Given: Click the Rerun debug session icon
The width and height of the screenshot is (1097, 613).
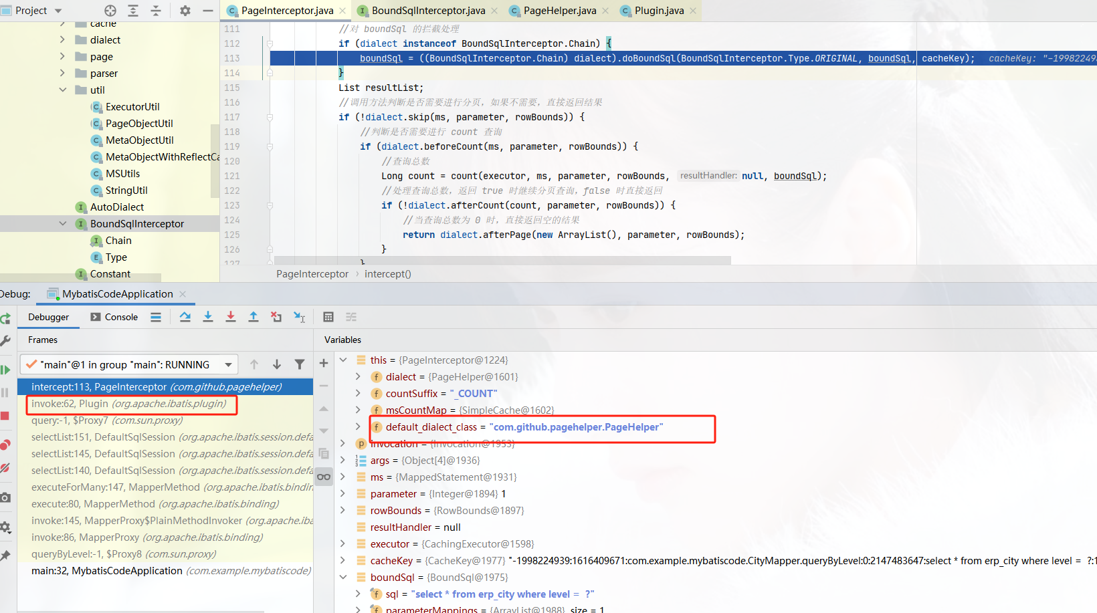Looking at the screenshot, I should [x=5, y=319].
